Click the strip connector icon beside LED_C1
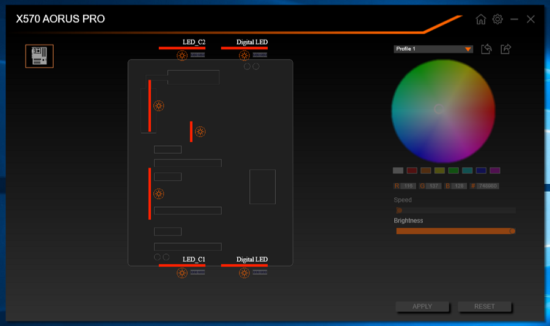Screen dimensions: 550x326 (198, 272)
